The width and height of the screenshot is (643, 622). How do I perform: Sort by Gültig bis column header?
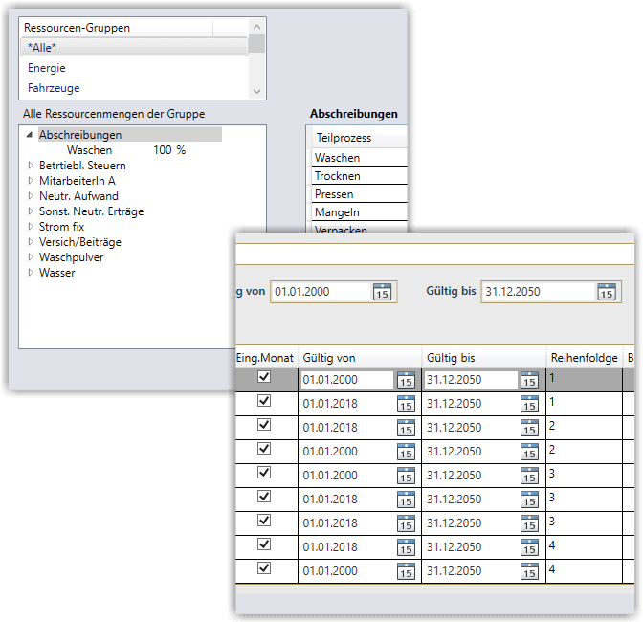pyautogui.click(x=484, y=358)
